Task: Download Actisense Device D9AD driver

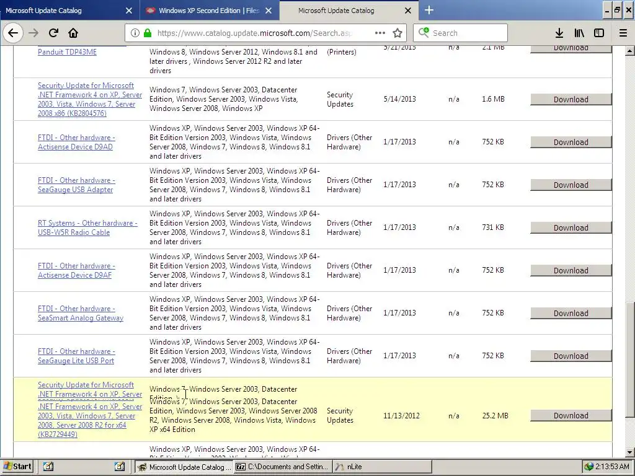Action: coord(571,142)
